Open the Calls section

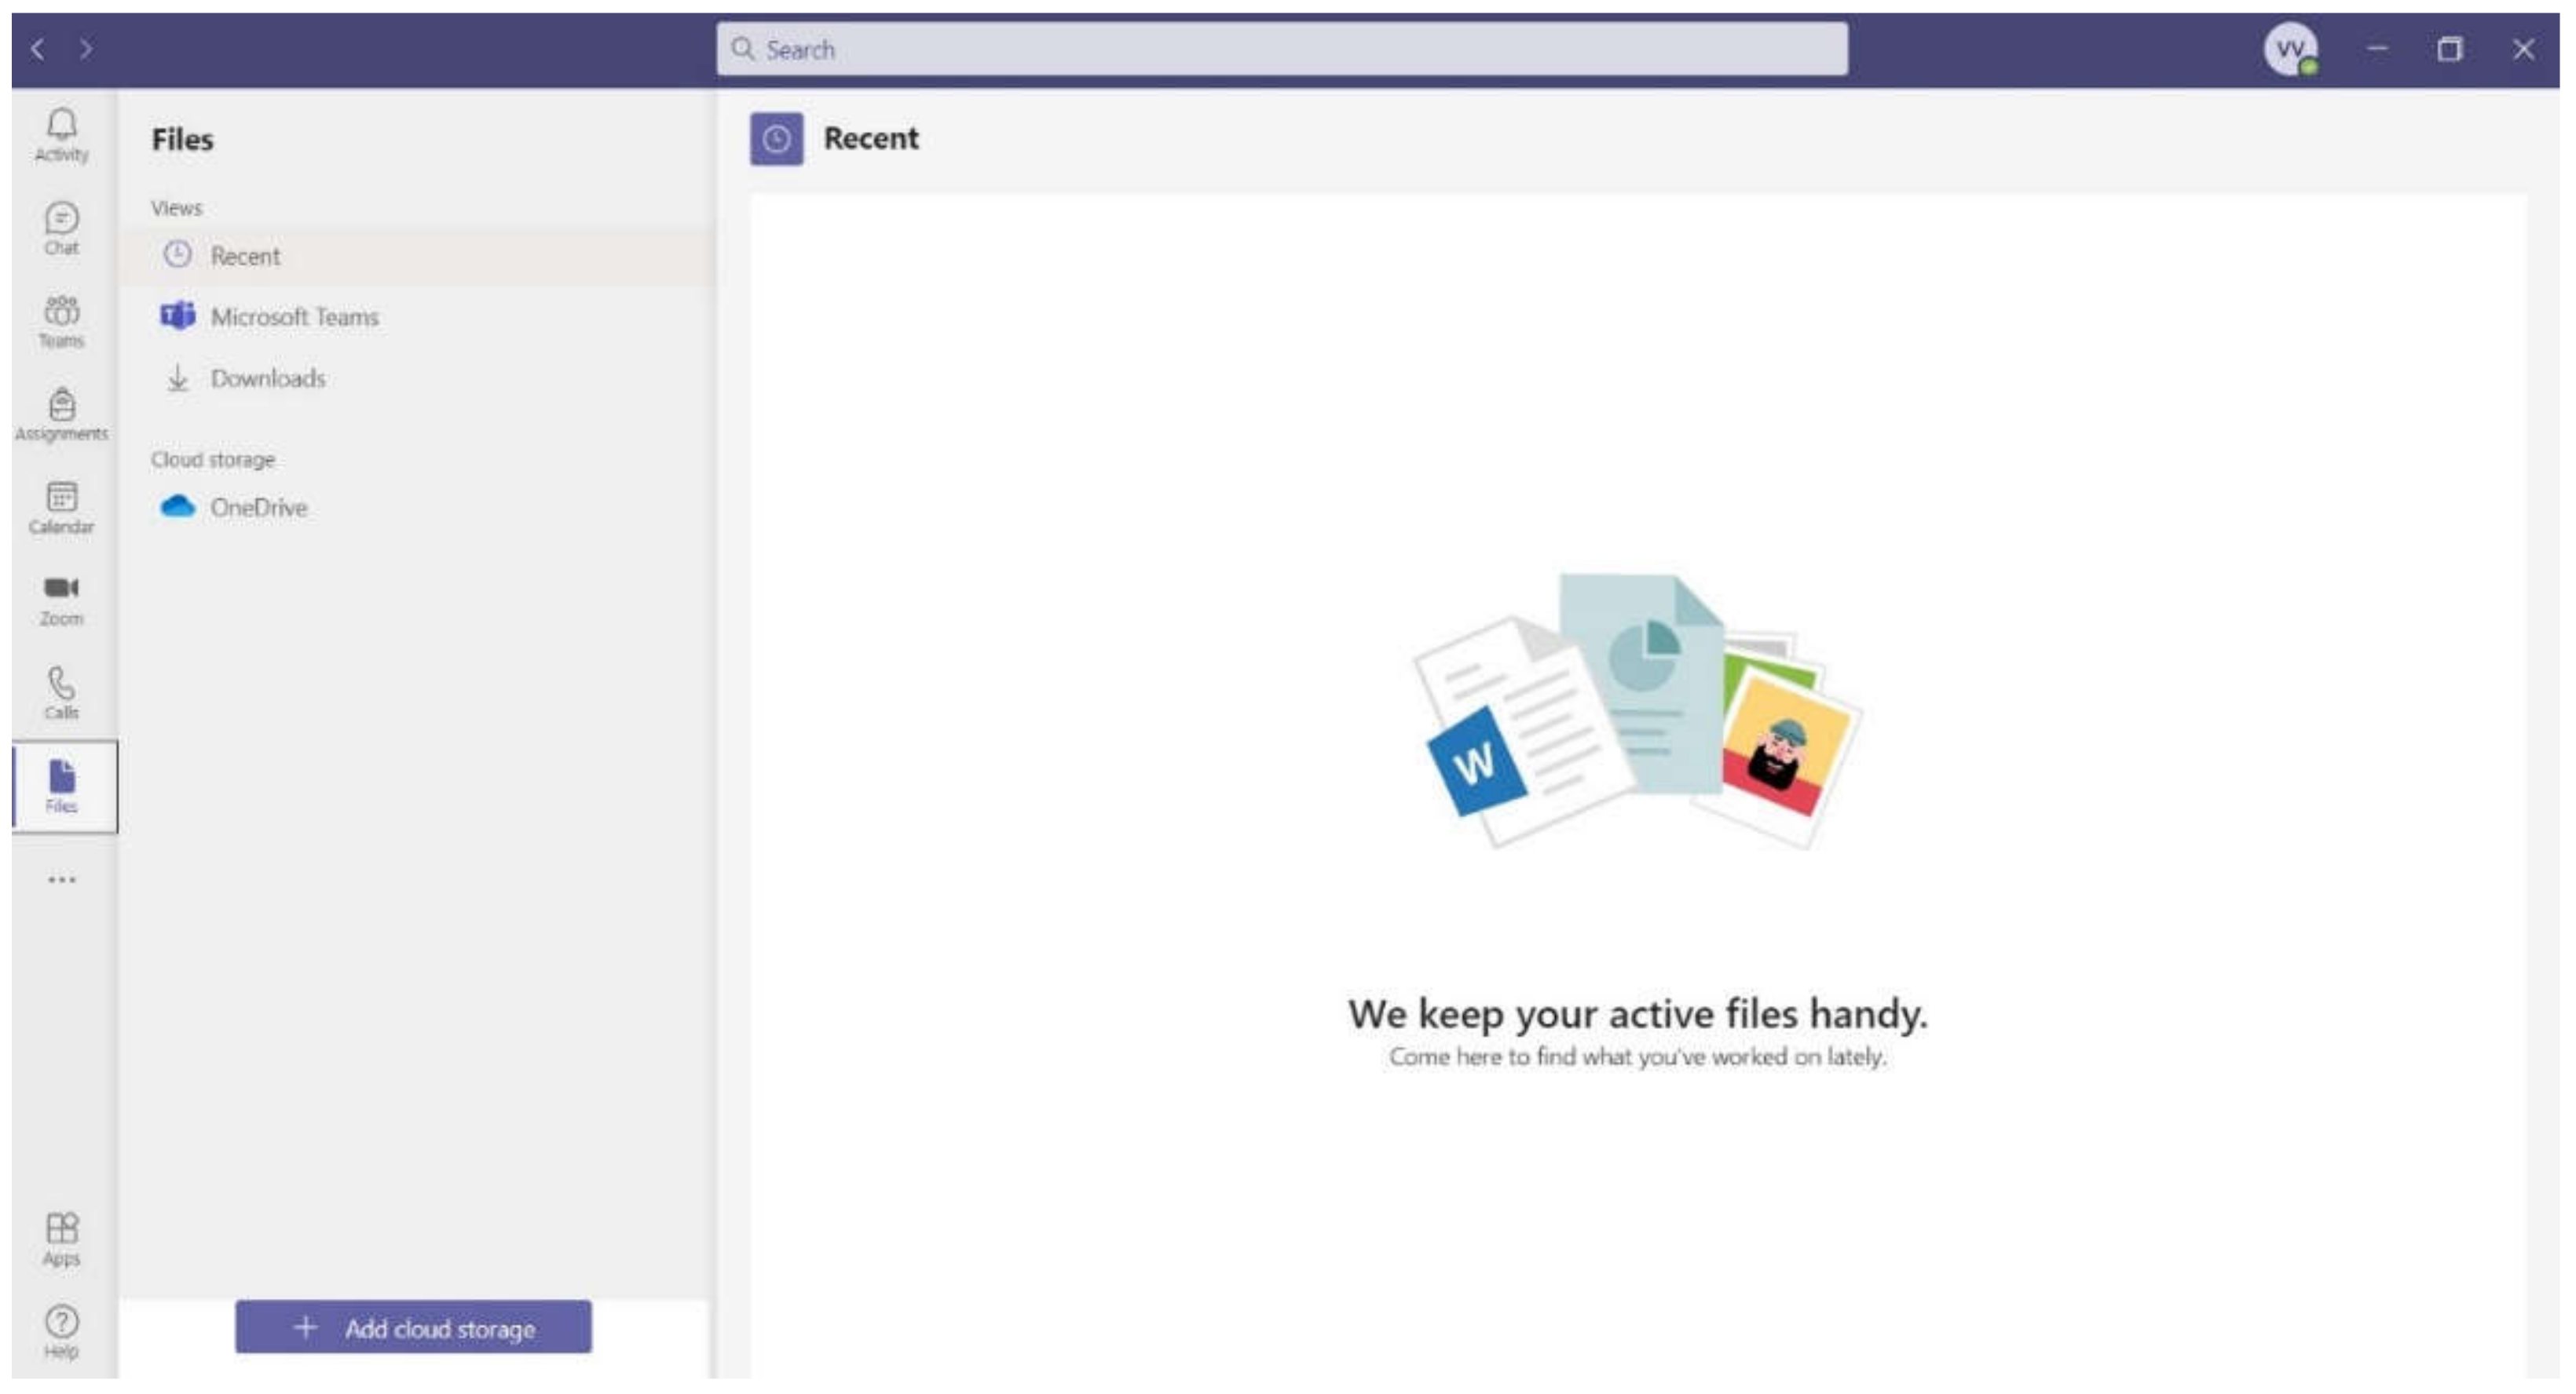61,692
